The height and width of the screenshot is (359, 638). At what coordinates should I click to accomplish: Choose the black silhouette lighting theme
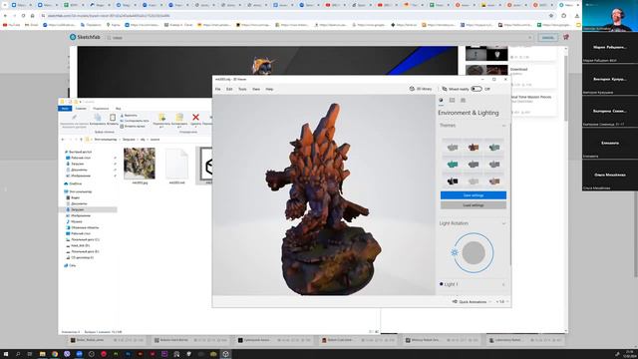click(x=453, y=181)
